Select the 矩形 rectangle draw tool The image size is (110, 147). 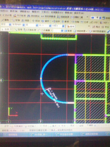pos(68,31)
